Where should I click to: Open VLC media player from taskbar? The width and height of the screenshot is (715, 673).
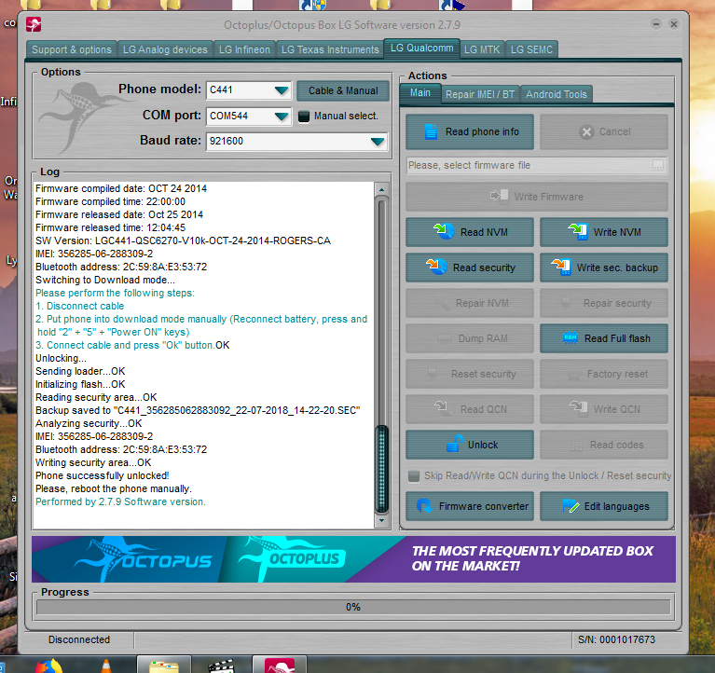[105, 666]
